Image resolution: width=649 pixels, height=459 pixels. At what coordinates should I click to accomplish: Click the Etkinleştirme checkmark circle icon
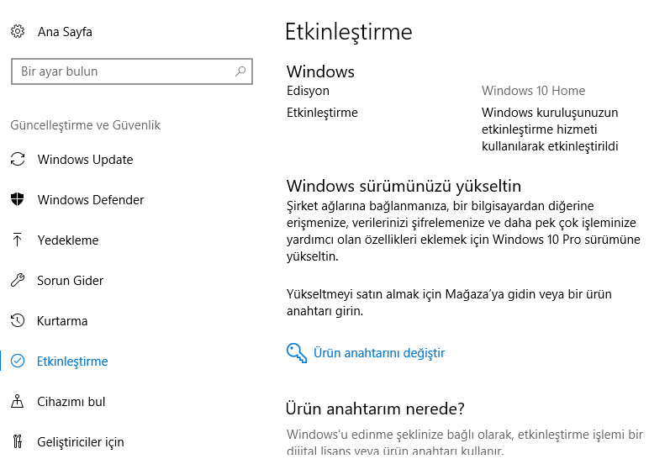(x=18, y=361)
